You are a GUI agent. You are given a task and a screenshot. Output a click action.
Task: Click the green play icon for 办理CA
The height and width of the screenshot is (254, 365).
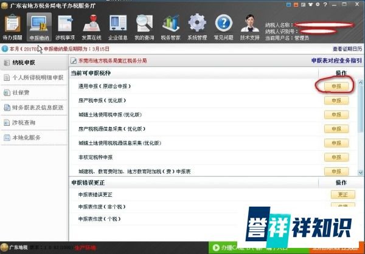click(x=216, y=248)
